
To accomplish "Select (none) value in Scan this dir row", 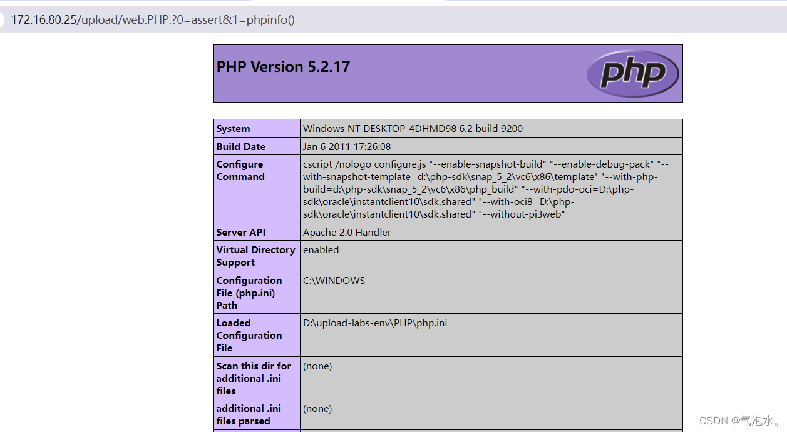I will pos(317,366).
